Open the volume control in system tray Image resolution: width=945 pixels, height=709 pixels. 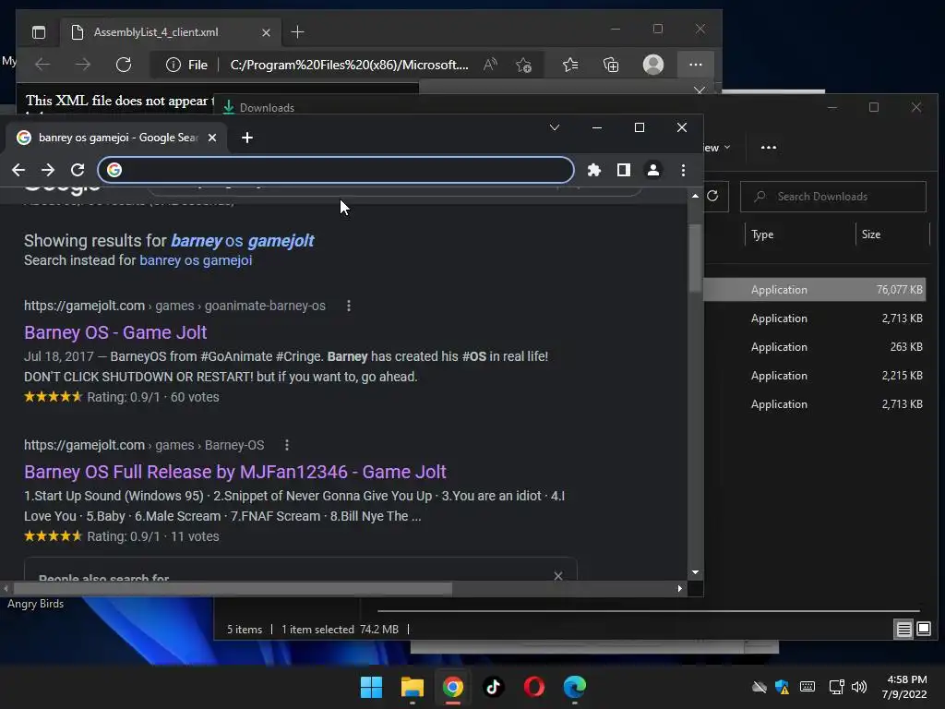(859, 687)
